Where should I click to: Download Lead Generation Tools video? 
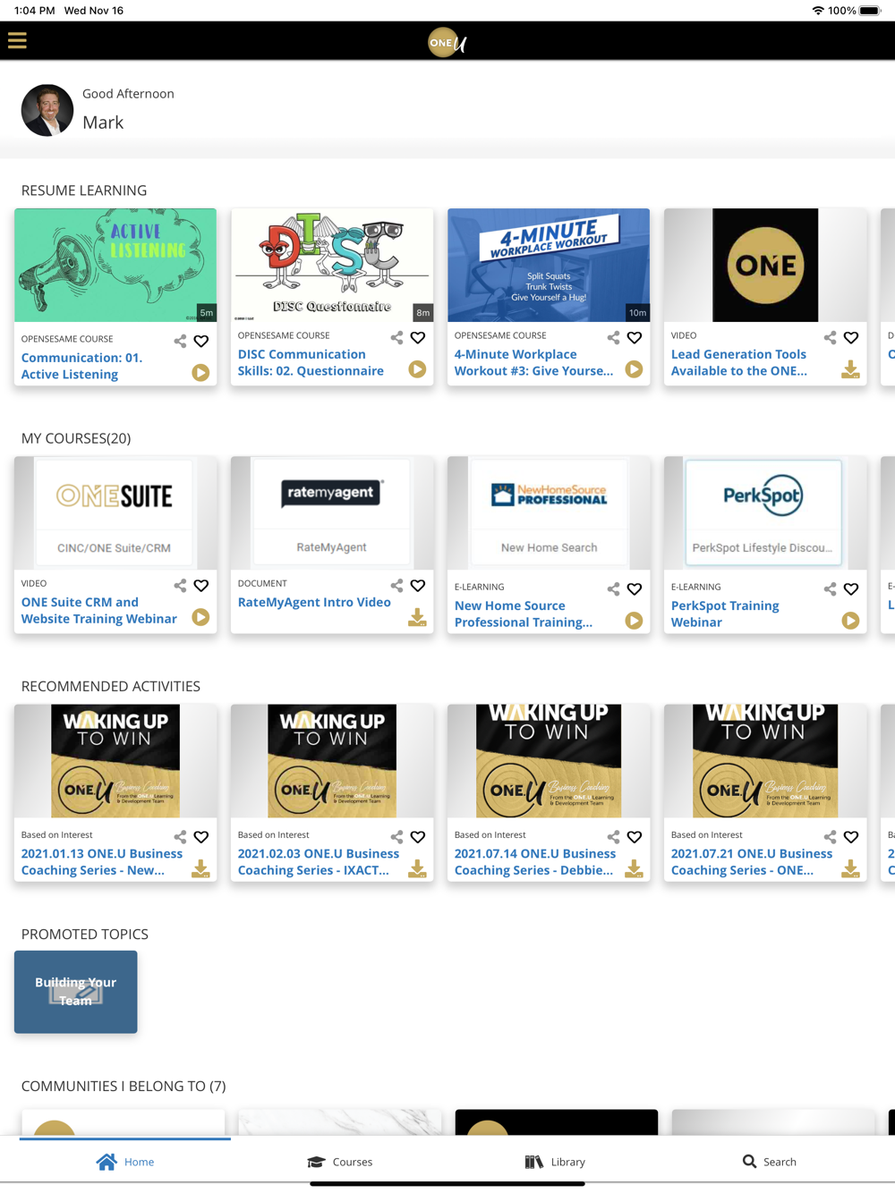850,369
